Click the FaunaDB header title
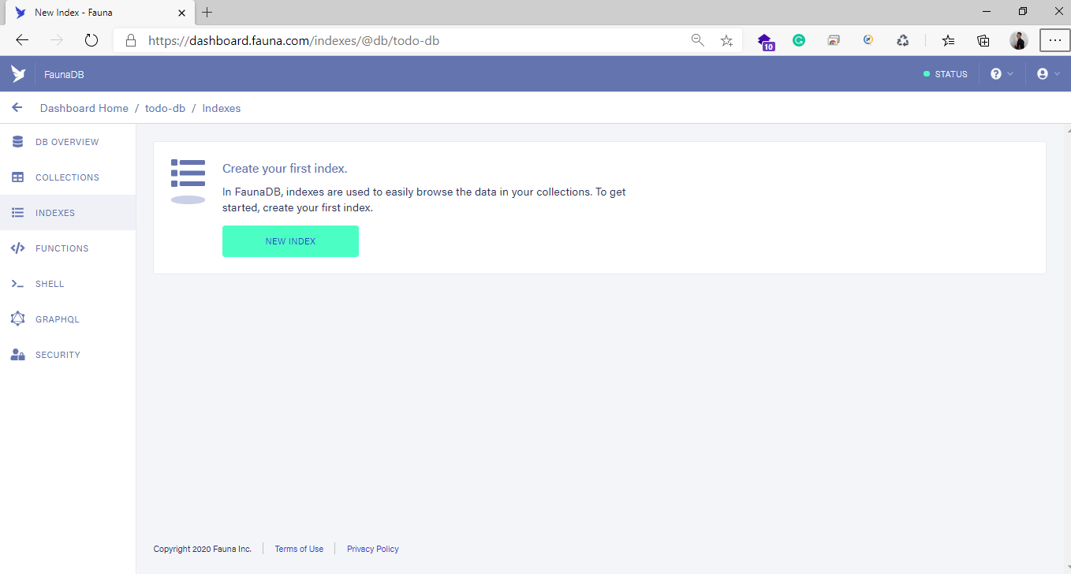Screen dimensions: 1071x574 64,74
